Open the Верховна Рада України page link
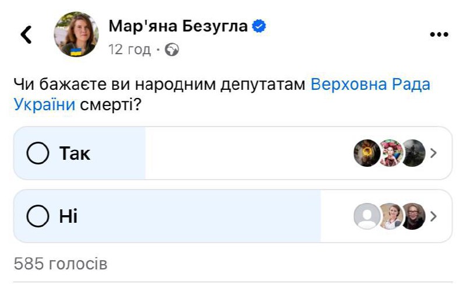 tap(370, 85)
